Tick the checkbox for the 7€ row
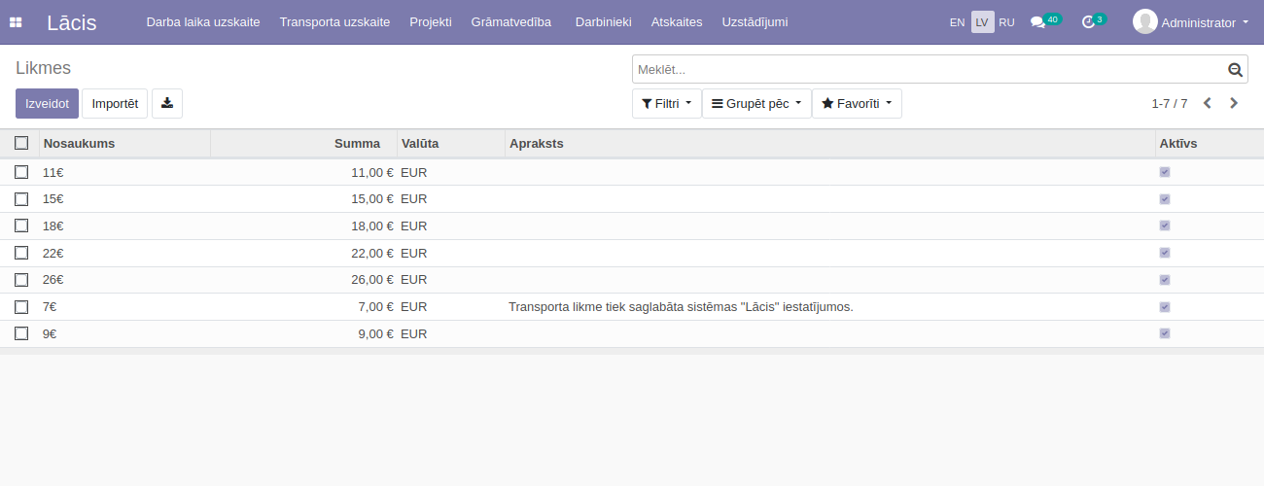This screenshot has height=486, width=1264. tap(21, 307)
